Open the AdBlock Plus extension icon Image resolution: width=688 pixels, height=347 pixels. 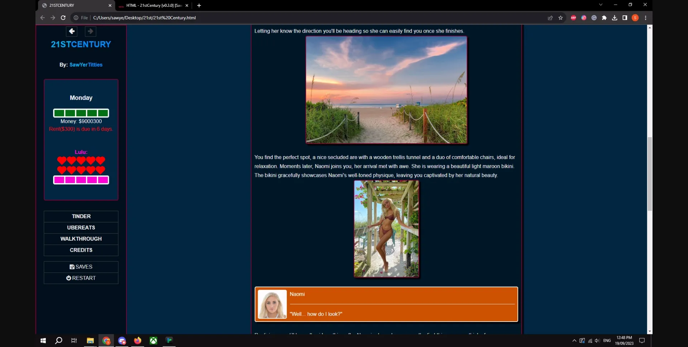point(573,18)
